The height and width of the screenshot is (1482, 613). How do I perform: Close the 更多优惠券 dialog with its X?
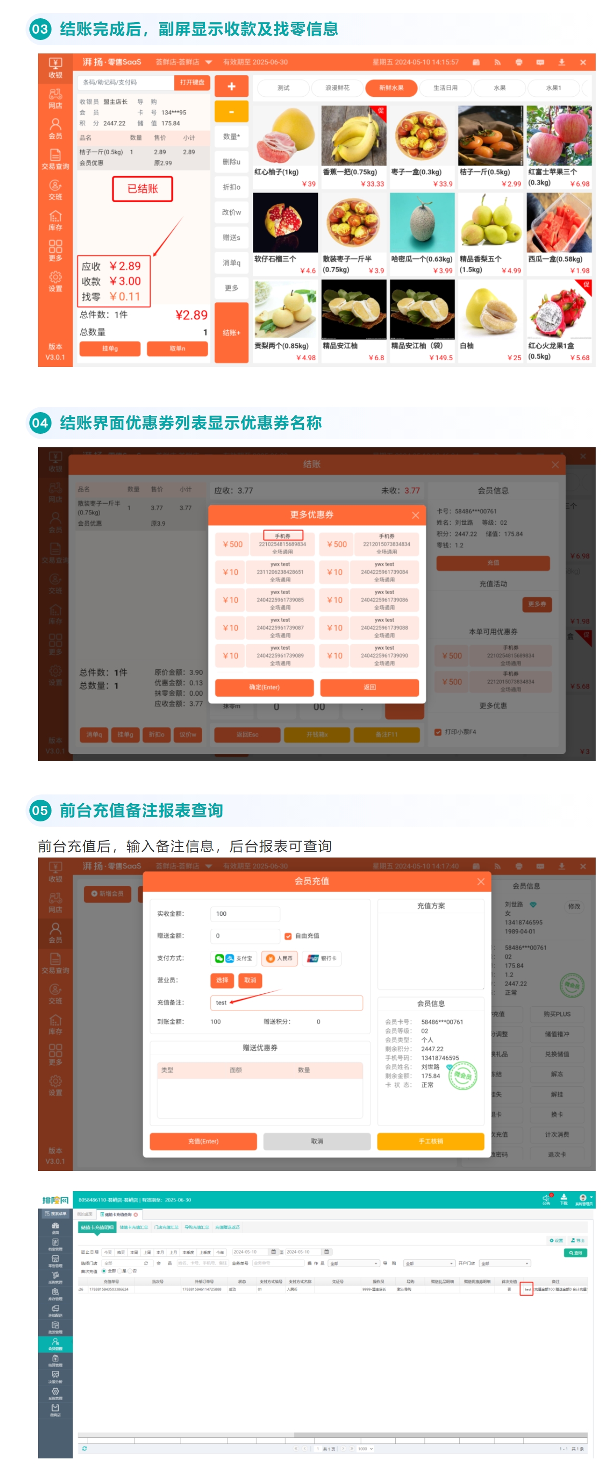point(415,516)
